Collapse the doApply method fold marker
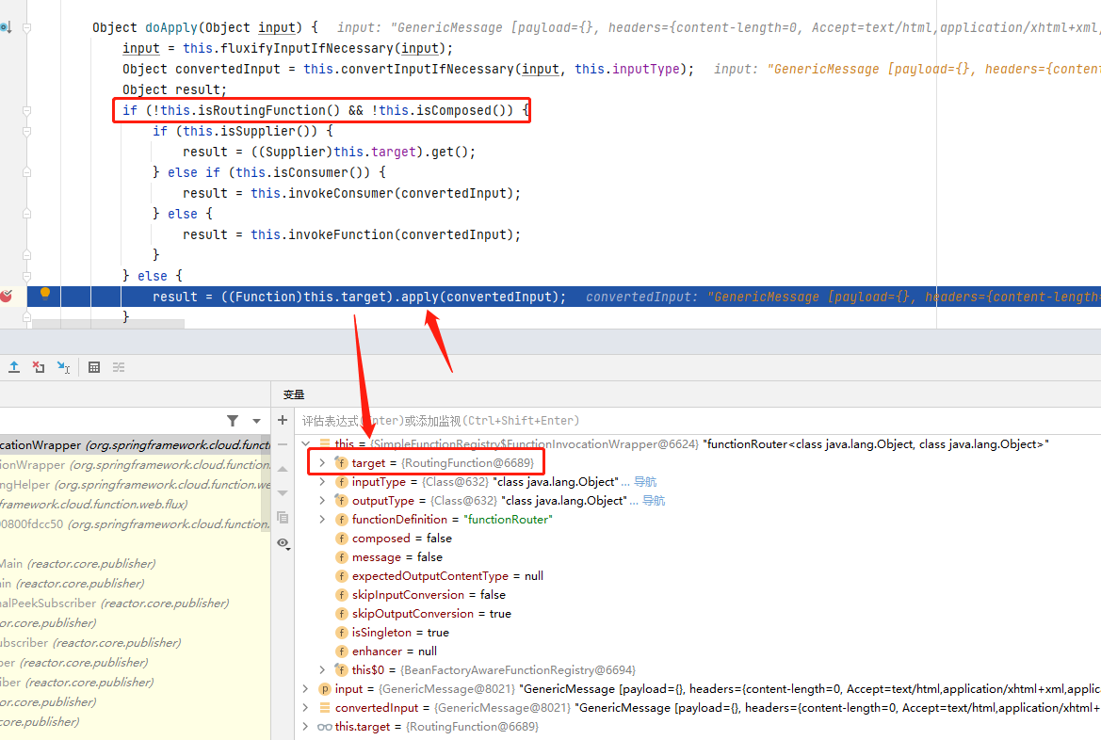The width and height of the screenshot is (1101, 740). (x=26, y=28)
